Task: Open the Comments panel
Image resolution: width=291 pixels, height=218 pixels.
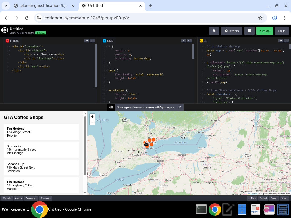Action: coord(31,198)
